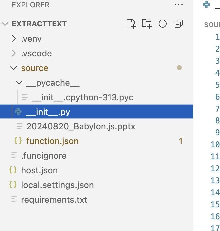Image resolution: width=220 pixels, height=231 pixels.
Task: Open 20240820_Babylon.js.pptx file
Action: click(81, 126)
